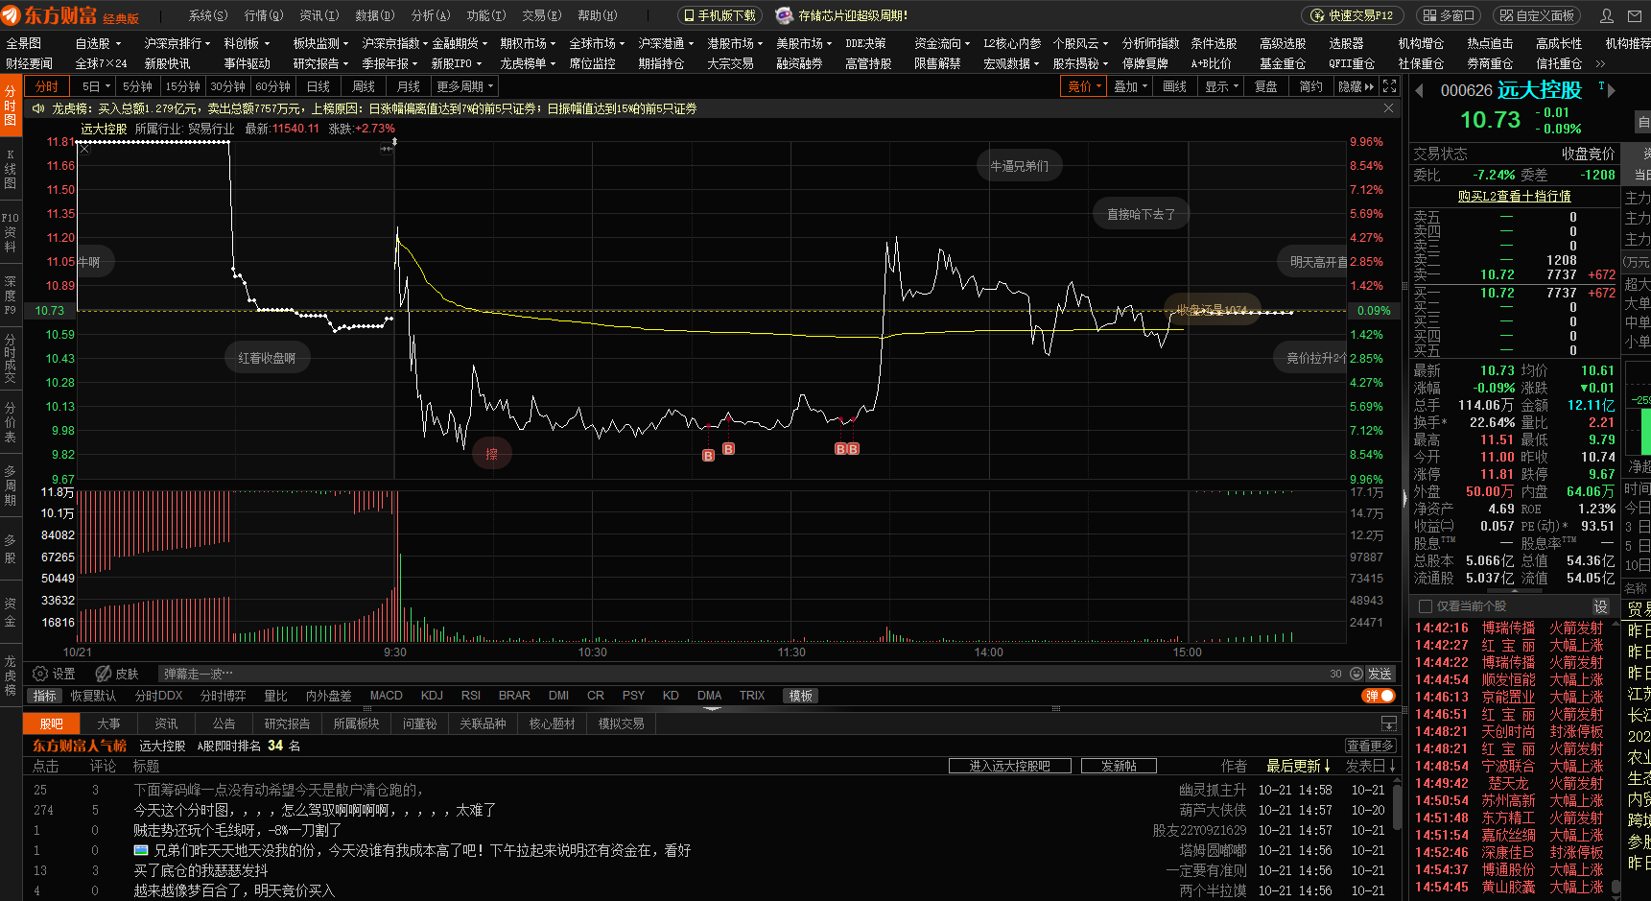Toggle 复盘 replay mode

point(1266,86)
